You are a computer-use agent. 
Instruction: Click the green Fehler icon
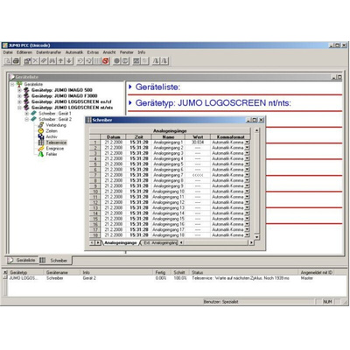pos(41,154)
